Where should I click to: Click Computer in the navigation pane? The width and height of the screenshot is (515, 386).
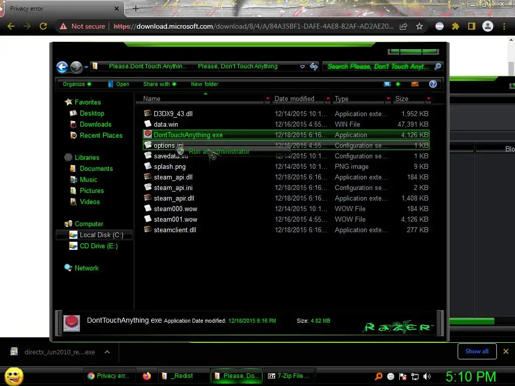(x=89, y=224)
